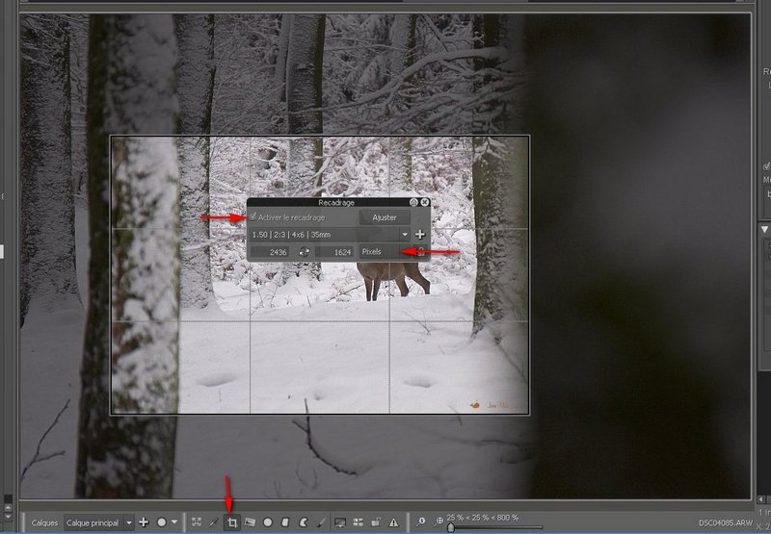Screen dimensions: 771x534
Task: Click the crop width field showing 2436
Action: (x=270, y=252)
